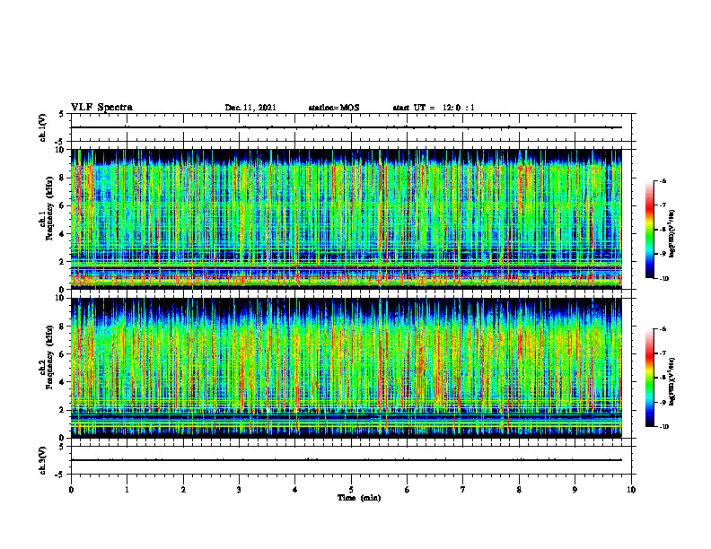Click the "station=MOS" header label
The image size is (711, 549).
point(334,108)
